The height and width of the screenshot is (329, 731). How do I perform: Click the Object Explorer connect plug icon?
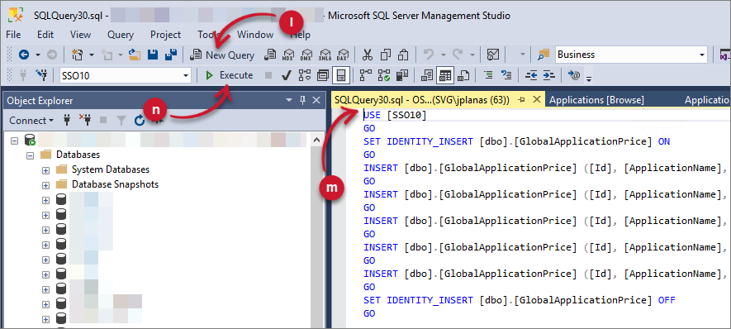point(67,121)
